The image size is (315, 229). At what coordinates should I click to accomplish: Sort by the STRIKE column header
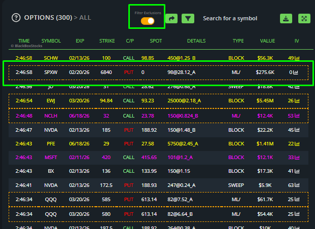(x=107, y=41)
